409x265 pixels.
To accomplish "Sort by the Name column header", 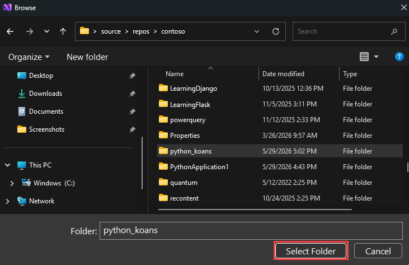I will 175,74.
